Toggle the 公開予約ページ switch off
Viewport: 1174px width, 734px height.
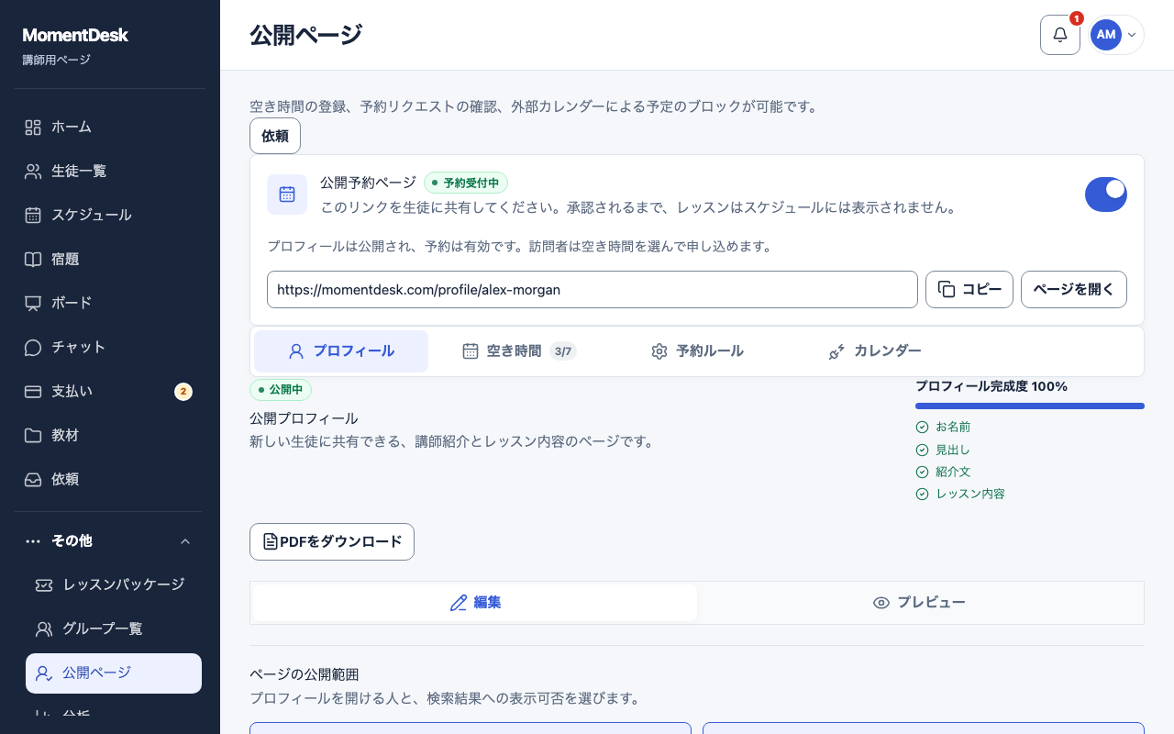1106,195
